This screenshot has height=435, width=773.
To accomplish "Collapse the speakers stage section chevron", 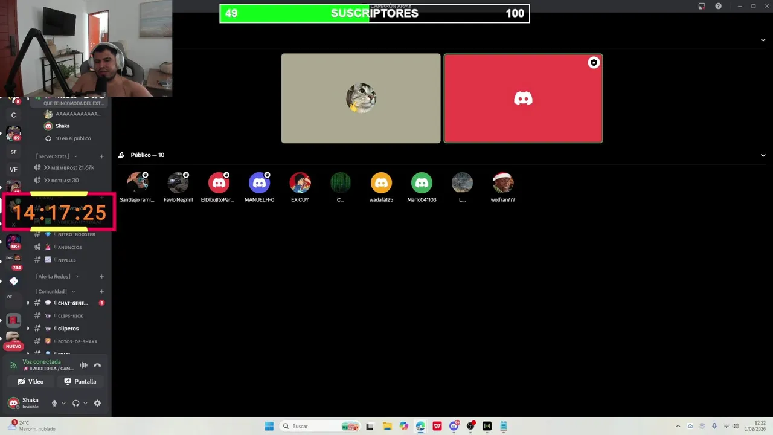I will pyautogui.click(x=763, y=40).
